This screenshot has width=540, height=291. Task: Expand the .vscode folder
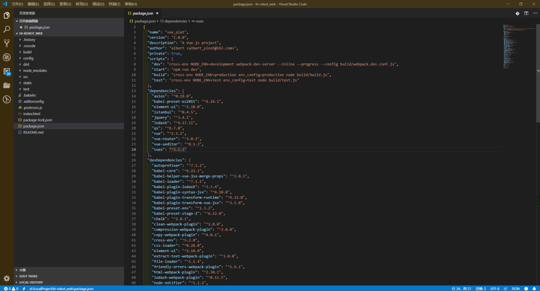[69, 46]
